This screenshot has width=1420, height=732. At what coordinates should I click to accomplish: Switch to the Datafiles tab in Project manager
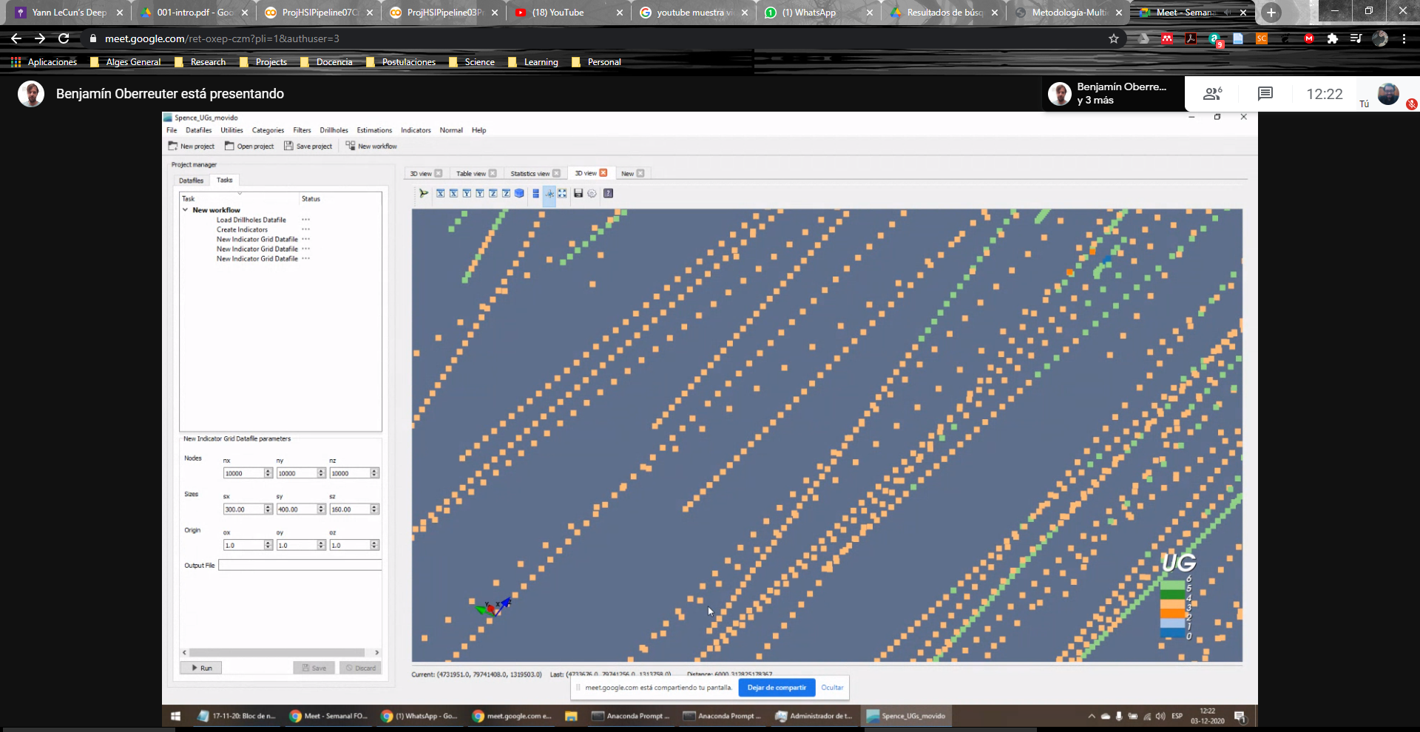coord(191,180)
